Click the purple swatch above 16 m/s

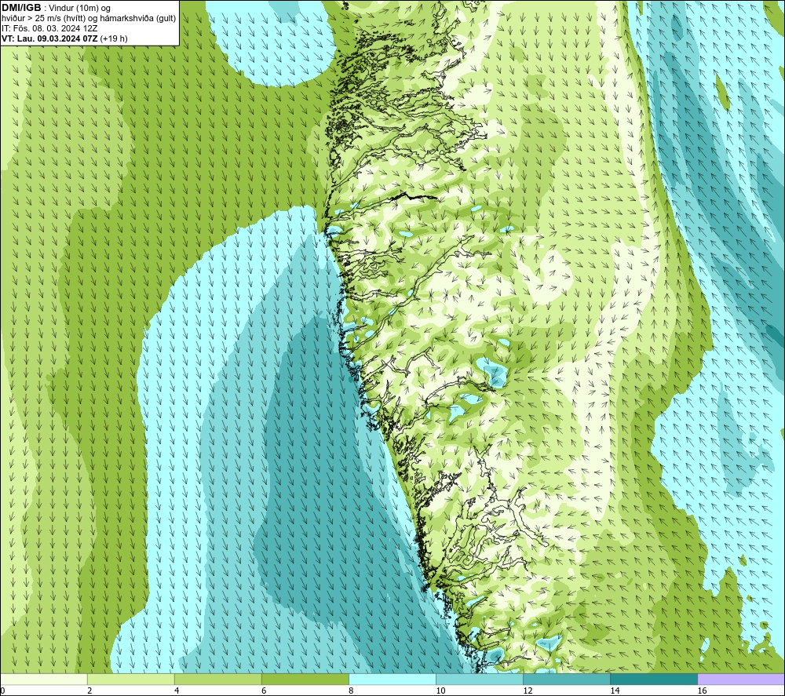pos(741,679)
